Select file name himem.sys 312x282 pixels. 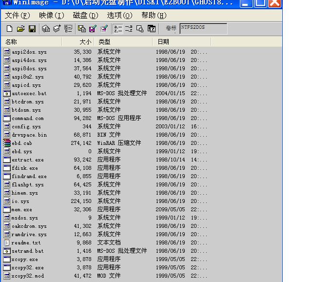pos(25,193)
